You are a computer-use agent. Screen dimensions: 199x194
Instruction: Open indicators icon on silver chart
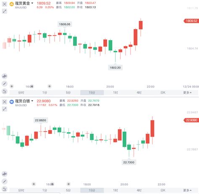5,189
